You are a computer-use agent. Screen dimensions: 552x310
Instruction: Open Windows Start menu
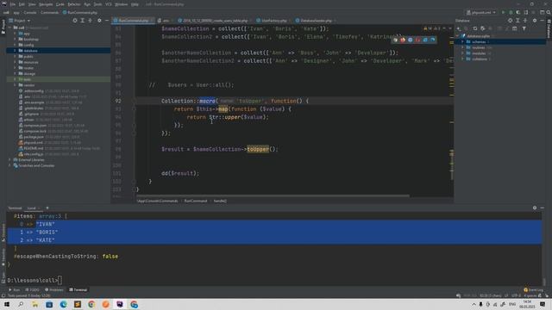tap(7, 304)
